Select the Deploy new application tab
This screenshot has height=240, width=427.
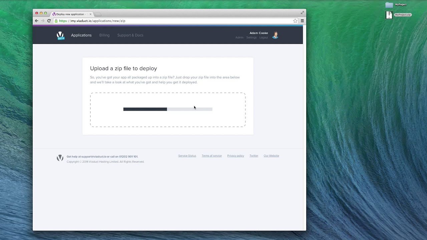pyautogui.click(x=72, y=14)
